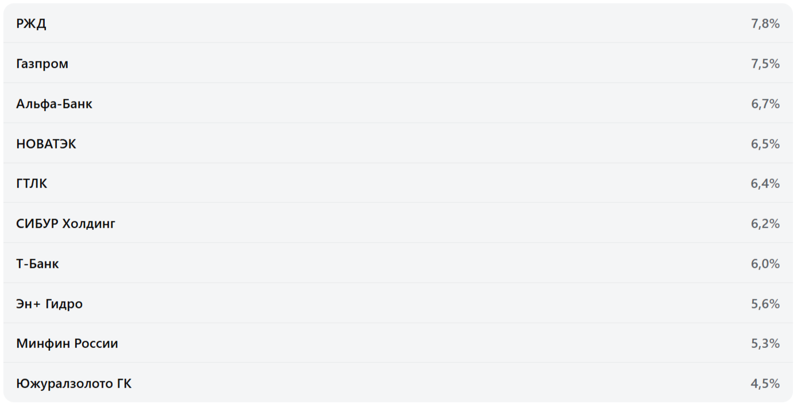Click the 6,7% percentage value
797x407 pixels.
765,104
